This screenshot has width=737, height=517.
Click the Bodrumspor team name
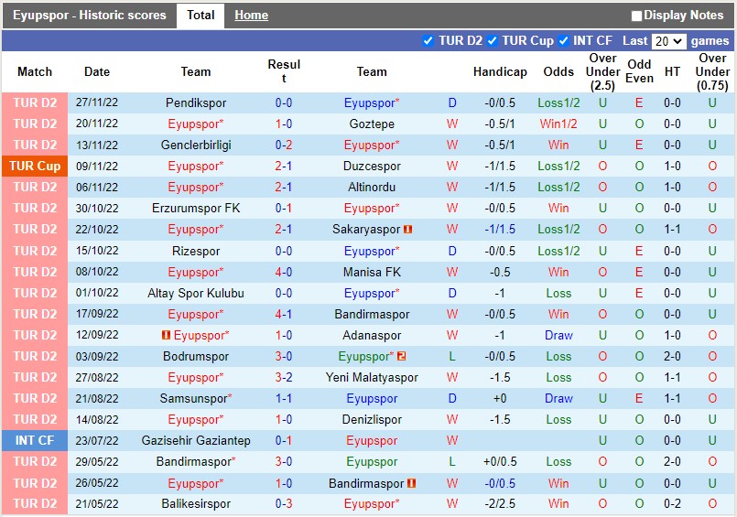coord(196,356)
